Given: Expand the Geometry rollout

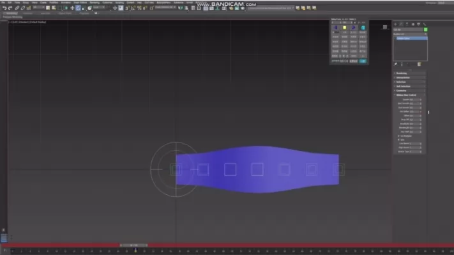Looking at the screenshot, I should (x=409, y=91).
